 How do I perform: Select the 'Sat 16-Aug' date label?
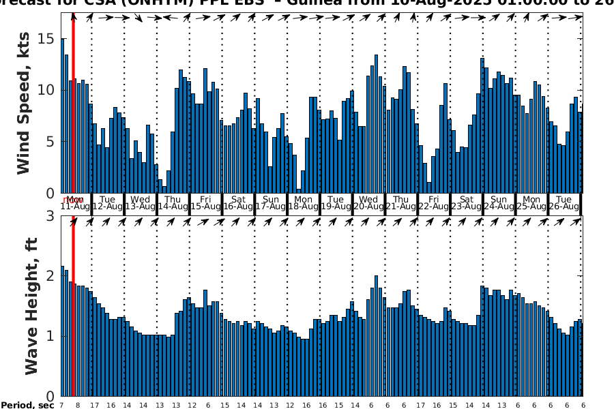[x=238, y=202]
